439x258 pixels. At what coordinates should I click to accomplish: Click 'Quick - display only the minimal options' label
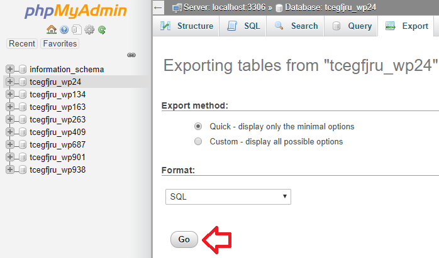[x=282, y=127]
